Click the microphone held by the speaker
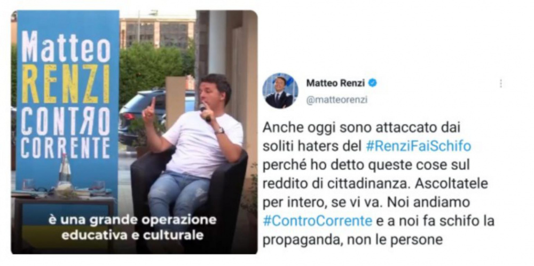The height and width of the screenshot is (266, 534). click(205, 113)
